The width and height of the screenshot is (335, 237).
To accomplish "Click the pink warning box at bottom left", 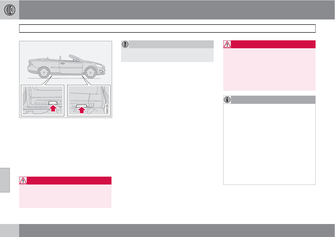I will point(65,196).
